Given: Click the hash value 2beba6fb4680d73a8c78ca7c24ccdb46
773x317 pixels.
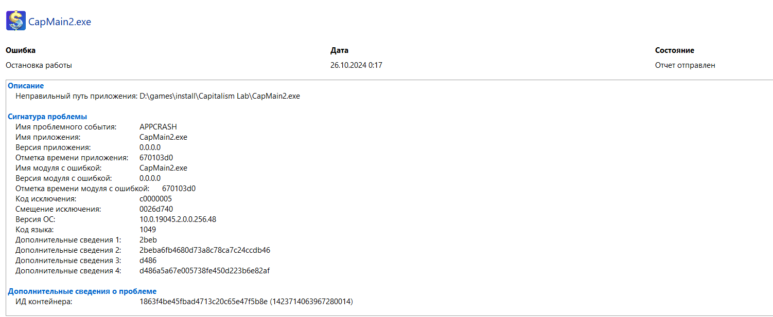Looking at the screenshot, I should pos(205,250).
